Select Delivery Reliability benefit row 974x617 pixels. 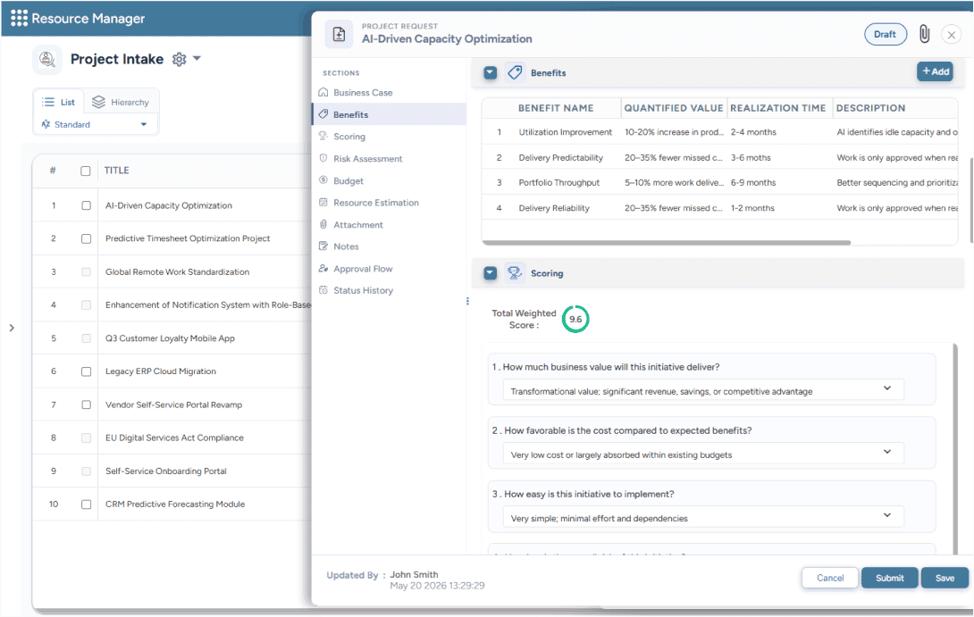(x=720, y=208)
